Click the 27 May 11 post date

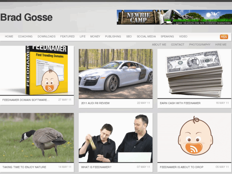pyautogui.click(x=65, y=100)
